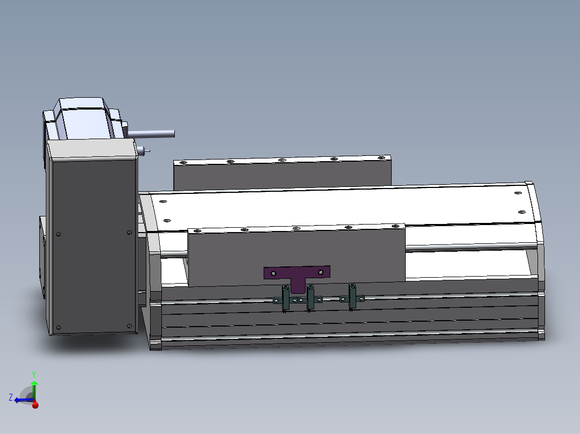Viewport: 580px width, 434px height.
Task: Select the middle sensor on the rail slot
Action: [310, 298]
